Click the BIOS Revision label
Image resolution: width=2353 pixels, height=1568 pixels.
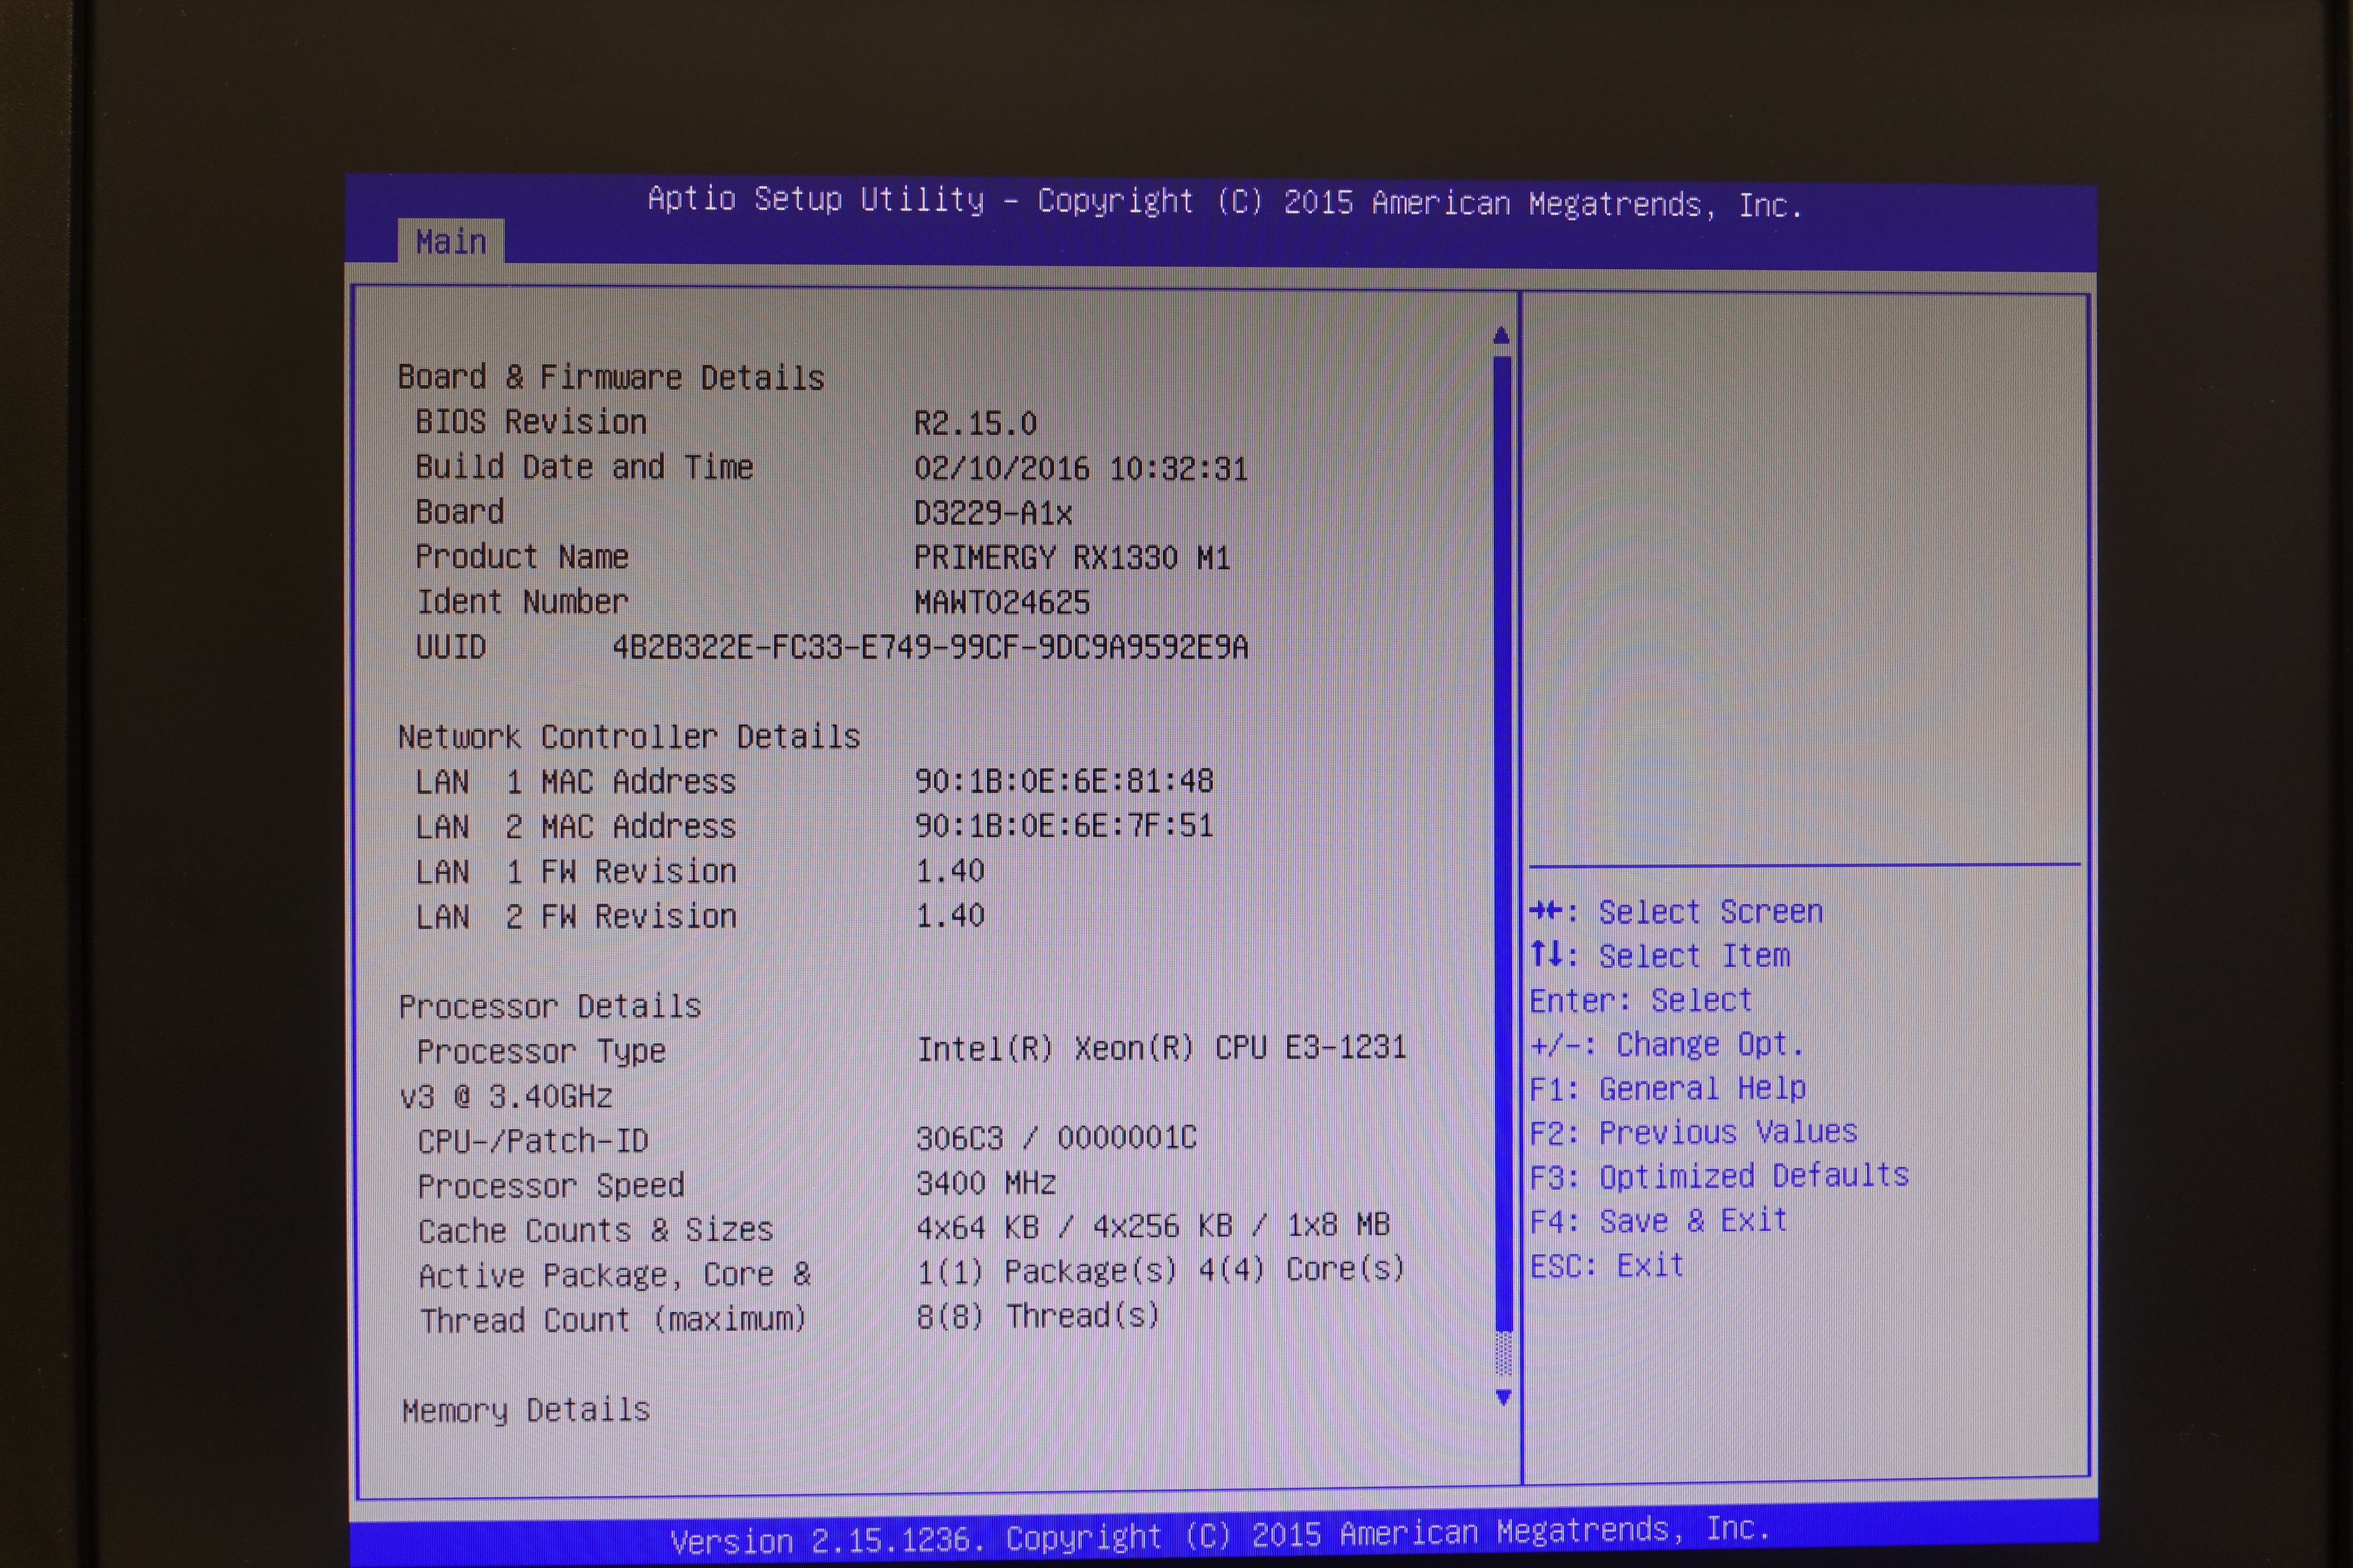[531, 422]
